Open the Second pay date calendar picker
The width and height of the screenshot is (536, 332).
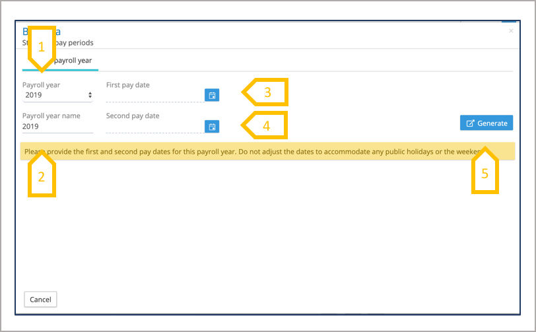(x=211, y=127)
